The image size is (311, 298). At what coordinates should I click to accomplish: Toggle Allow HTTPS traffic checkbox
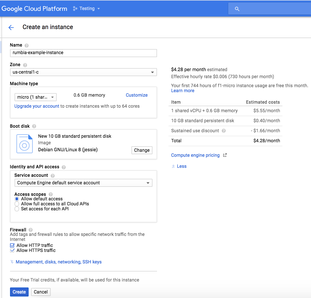[12, 250]
